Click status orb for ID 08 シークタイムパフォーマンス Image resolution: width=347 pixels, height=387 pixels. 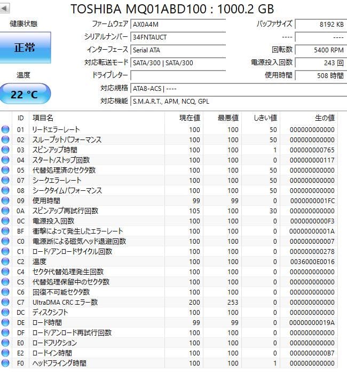tap(5, 190)
